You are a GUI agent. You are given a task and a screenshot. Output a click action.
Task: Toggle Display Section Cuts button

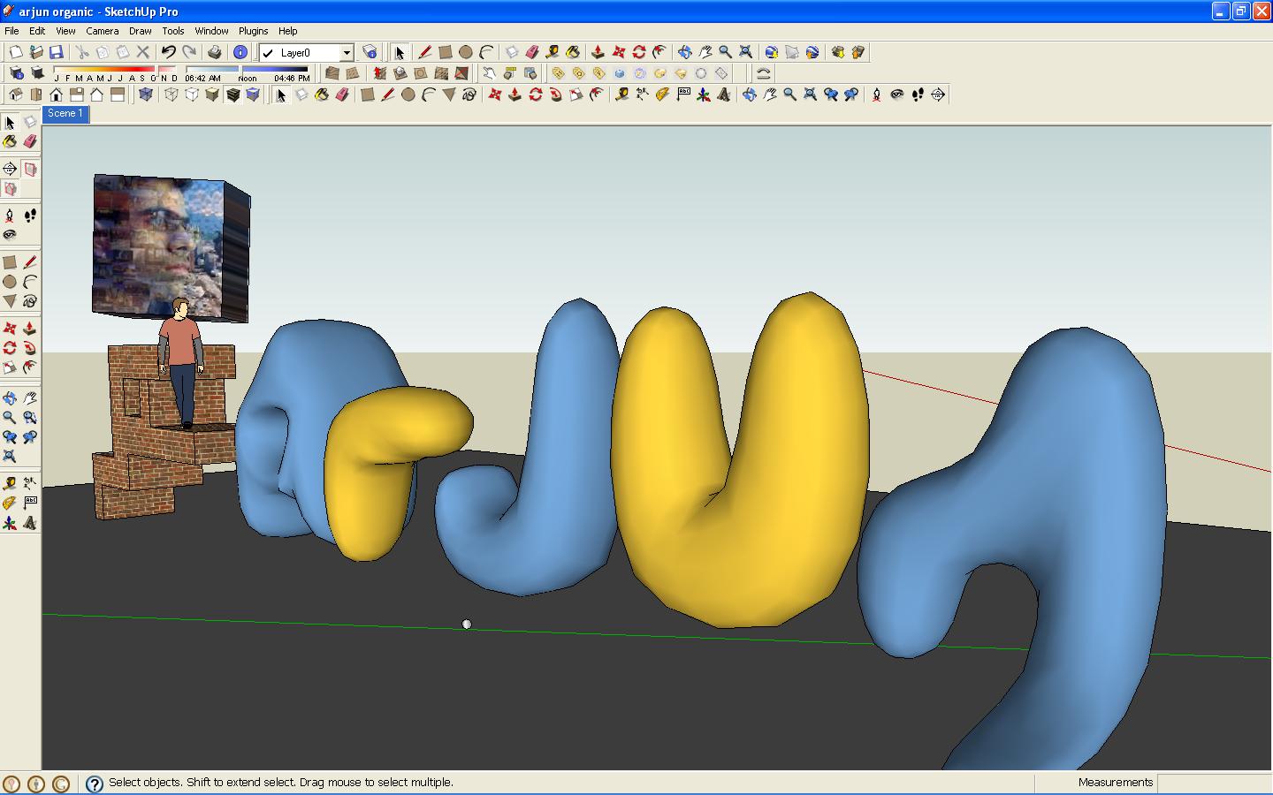(10, 188)
